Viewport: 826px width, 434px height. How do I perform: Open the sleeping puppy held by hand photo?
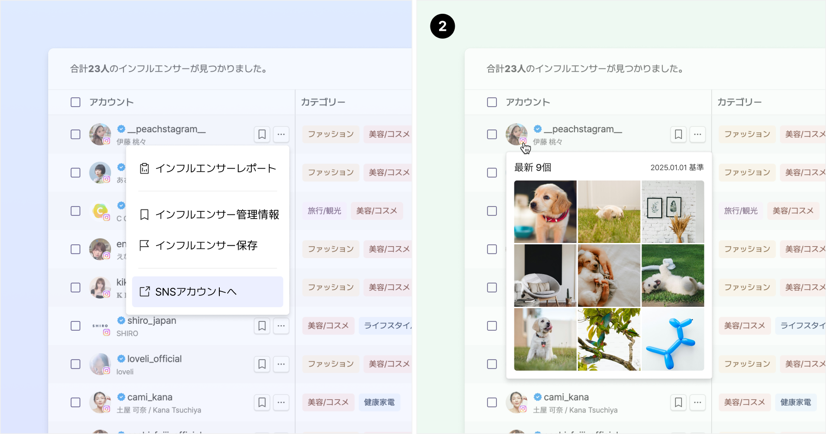tap(609, 276)
